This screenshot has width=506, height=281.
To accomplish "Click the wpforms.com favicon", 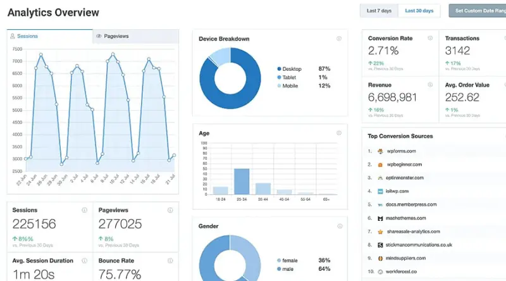I will [x=380, y=151].
